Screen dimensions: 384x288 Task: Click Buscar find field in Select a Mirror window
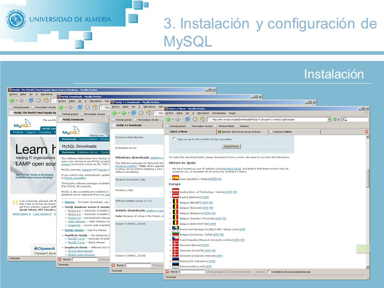point(192,272)
